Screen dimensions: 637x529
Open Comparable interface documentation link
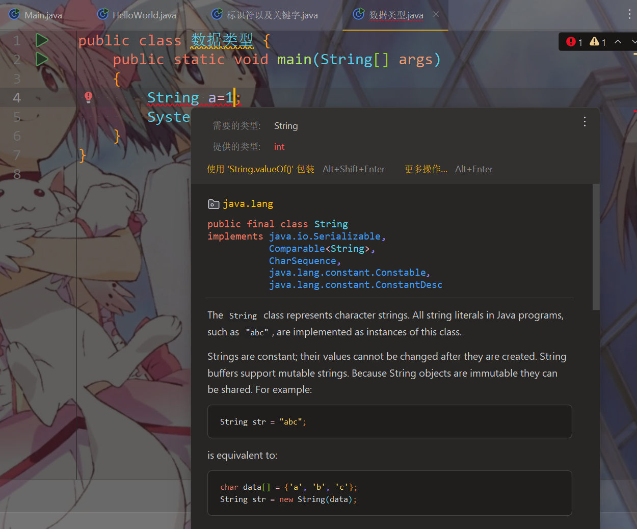297,248
